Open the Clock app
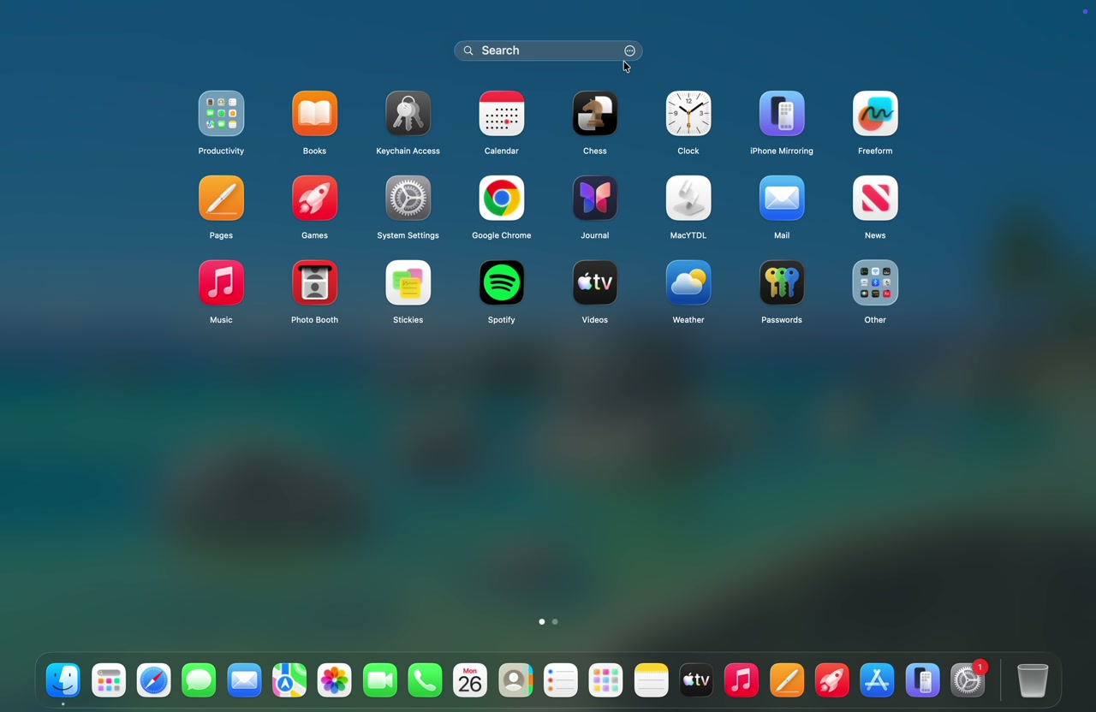1096x712 pixels. 688,114
